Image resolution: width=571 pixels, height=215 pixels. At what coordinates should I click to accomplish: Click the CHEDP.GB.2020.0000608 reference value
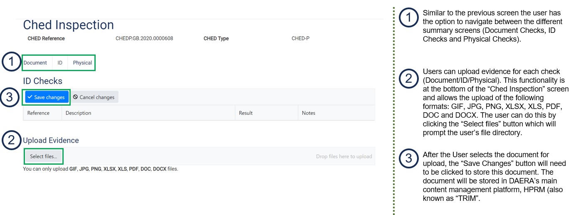144,39
